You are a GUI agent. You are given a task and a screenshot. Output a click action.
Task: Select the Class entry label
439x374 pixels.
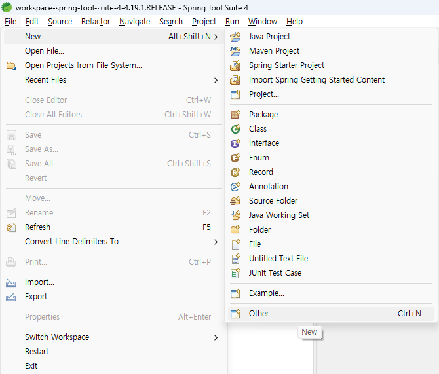point(258,129)
